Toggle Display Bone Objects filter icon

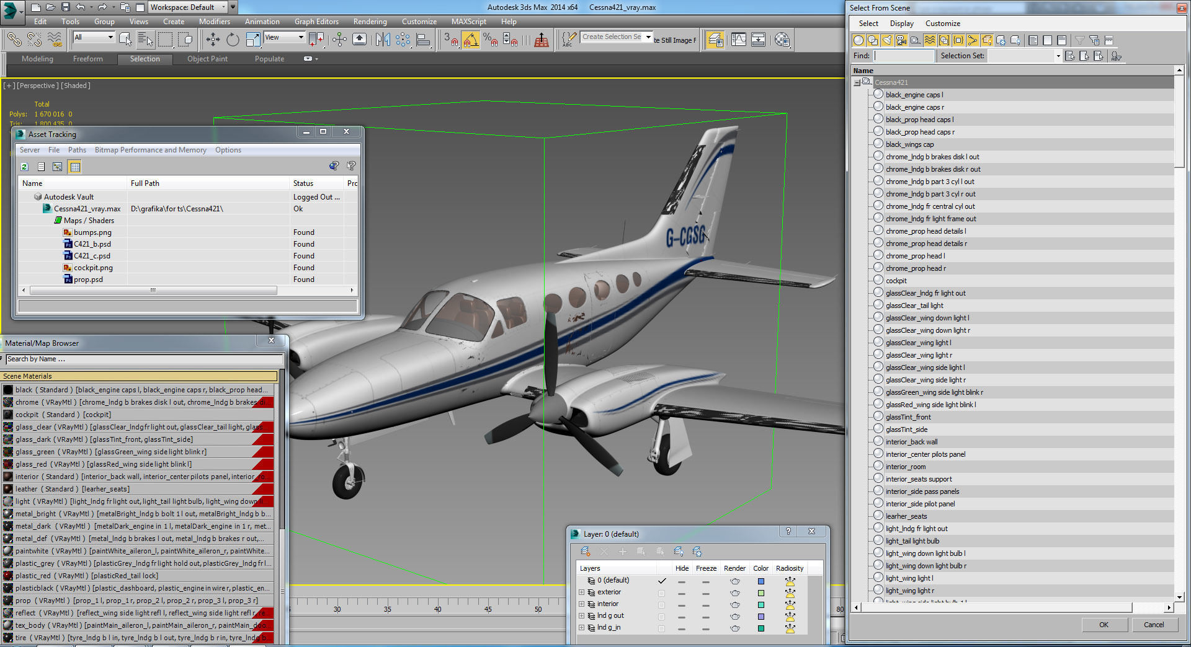[x=973, y=40]
